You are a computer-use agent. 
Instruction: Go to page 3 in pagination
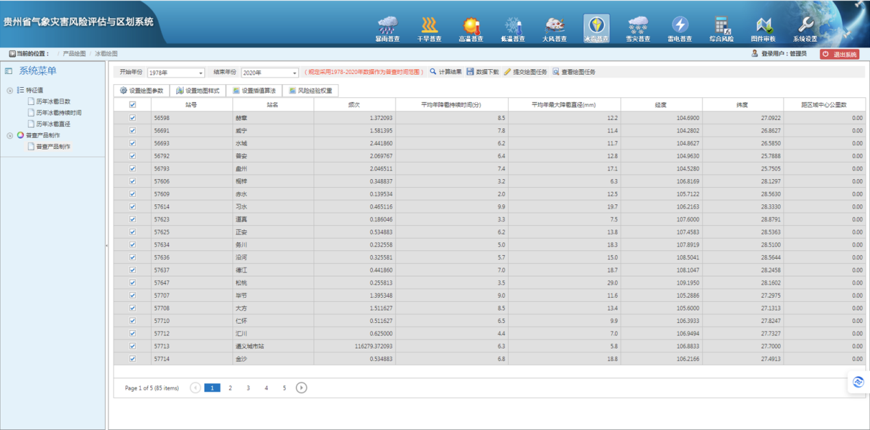coord(248,388)
